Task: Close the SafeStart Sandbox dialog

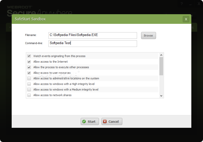Action: click(x=186, y=19)
